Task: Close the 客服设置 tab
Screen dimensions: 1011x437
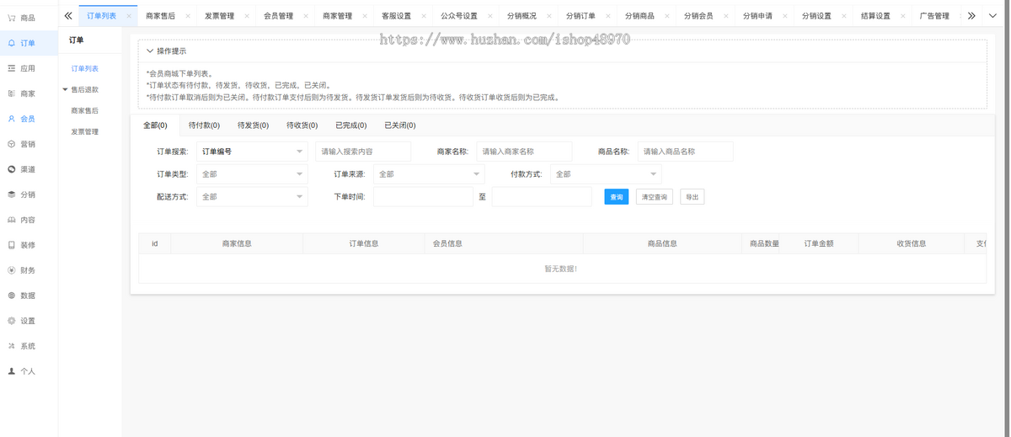Action: (424, 16)
